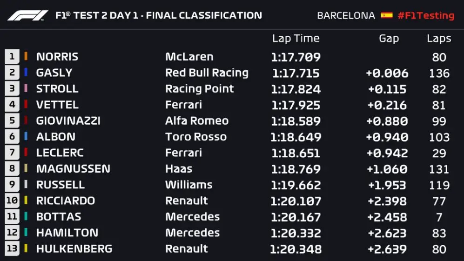This screenshot has width=464, height=261.
Task: Click Russell's gap value +1.953
Action: tap(388, 185)
